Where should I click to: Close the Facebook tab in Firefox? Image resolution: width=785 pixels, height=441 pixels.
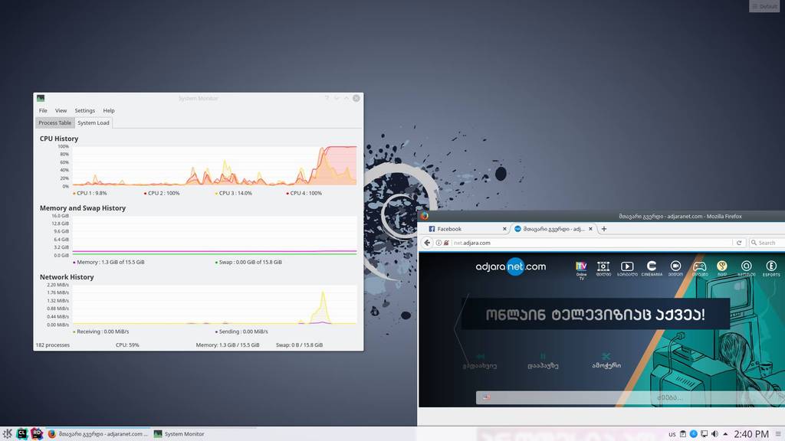(x=504, y=229)
